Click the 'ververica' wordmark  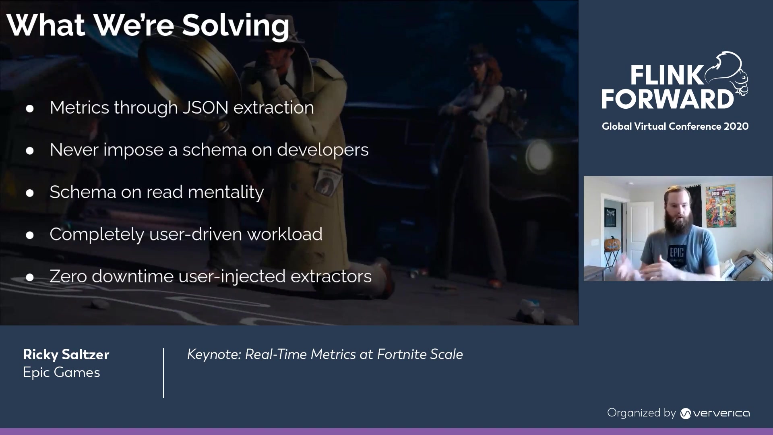point(721,414)
